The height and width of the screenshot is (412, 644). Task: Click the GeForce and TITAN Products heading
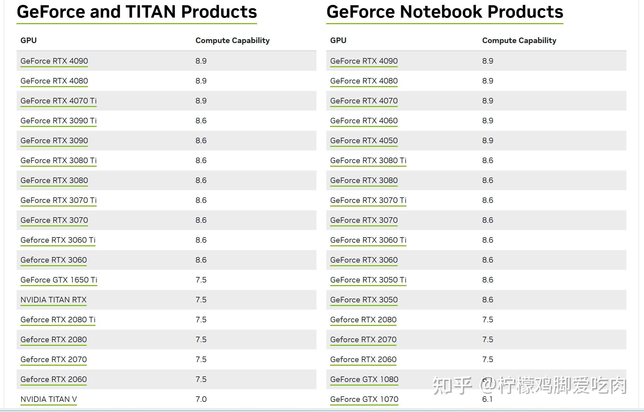click(x=137, y=12)
